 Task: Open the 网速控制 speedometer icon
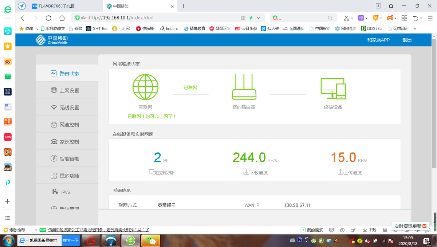pyautogui.click(x=54, y=125)
